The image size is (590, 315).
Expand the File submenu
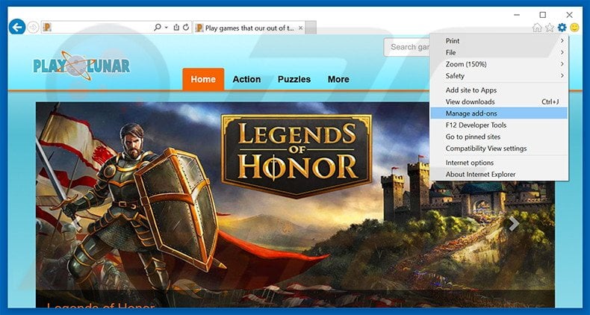tap(499, 52)
